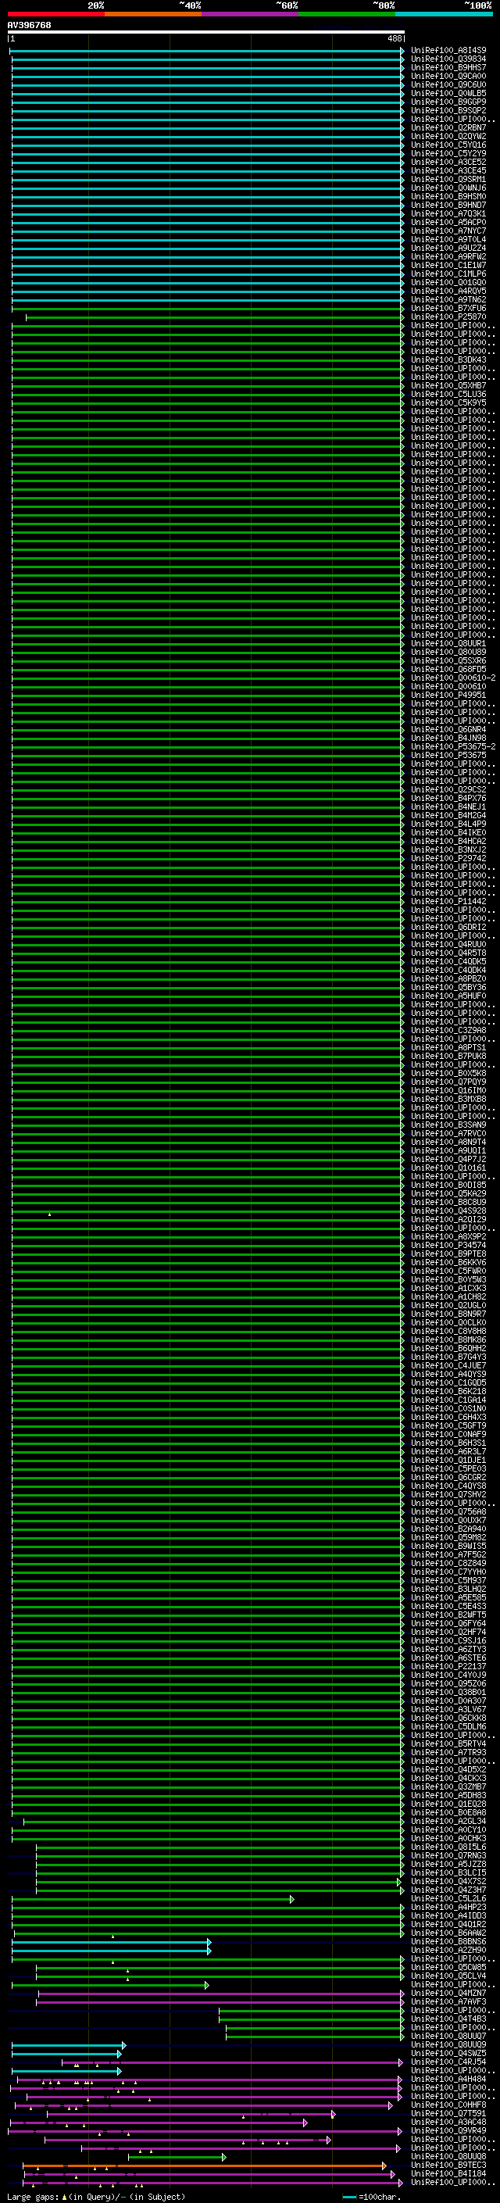Select hit label UniRef100_Q7T591
Viewport: 500px width, 2203px height.
tap(448, 2113)
